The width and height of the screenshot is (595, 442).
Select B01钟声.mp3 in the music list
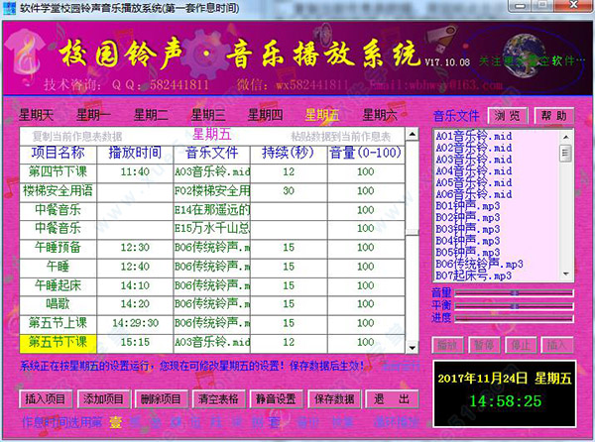pyautogui.click(x=467, y=206)
